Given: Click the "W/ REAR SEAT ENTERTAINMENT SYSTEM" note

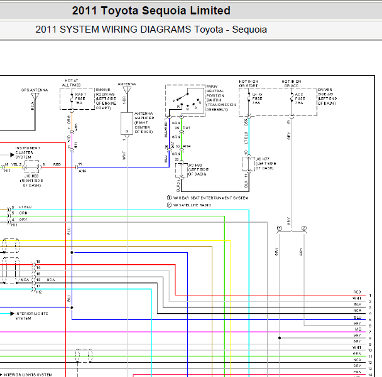Looking at the screenshot, I should (x=210, y=198).
